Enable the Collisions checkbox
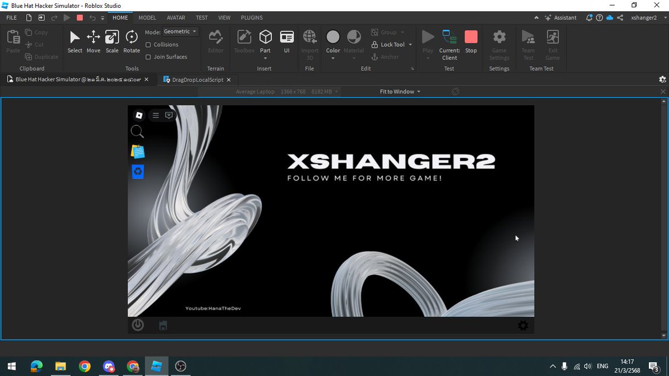 point(148,45)
